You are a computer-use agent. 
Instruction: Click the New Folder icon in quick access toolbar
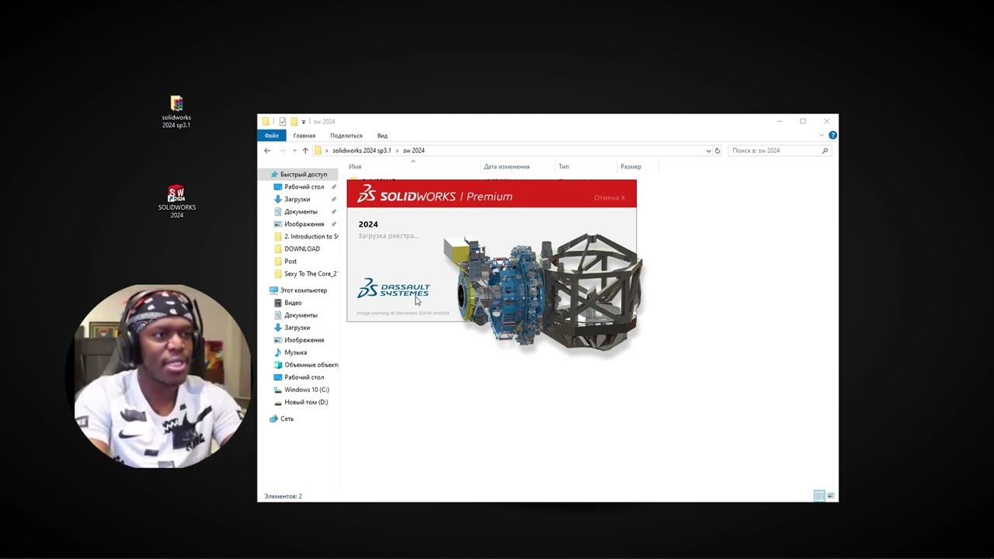click(x=294, y=121)
